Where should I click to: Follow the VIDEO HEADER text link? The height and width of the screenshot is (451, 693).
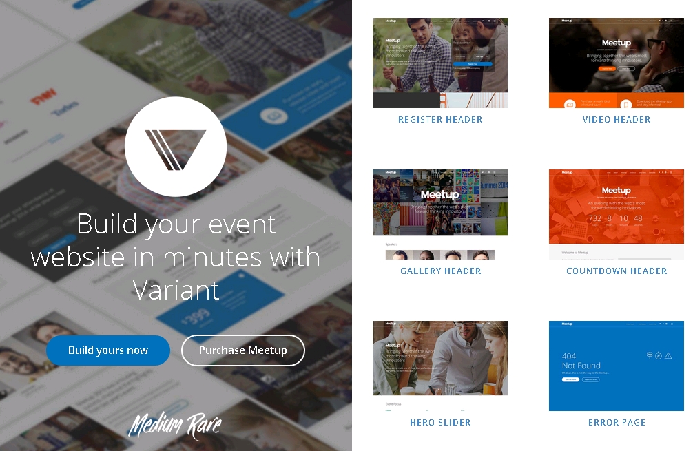[x=617, y=120]
